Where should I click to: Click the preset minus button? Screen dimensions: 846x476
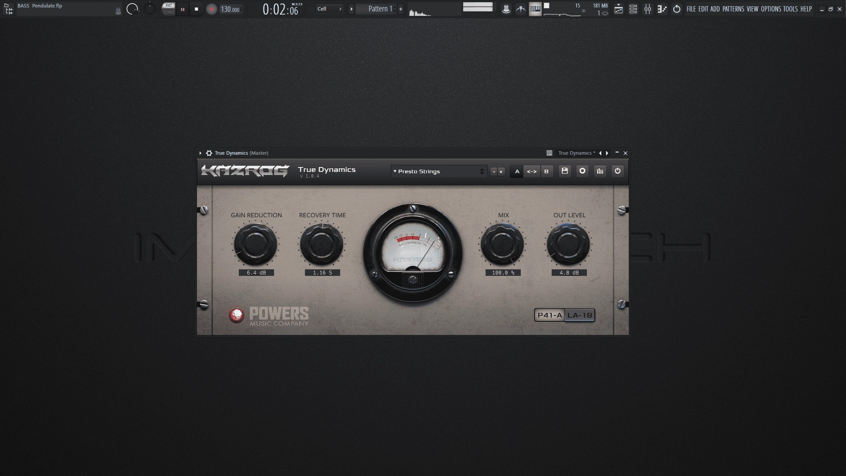click(x=494, y=172)
